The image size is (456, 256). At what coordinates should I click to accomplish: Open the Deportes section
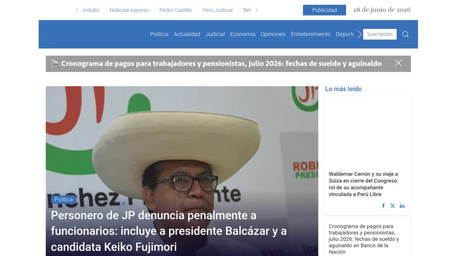[345, 34]
